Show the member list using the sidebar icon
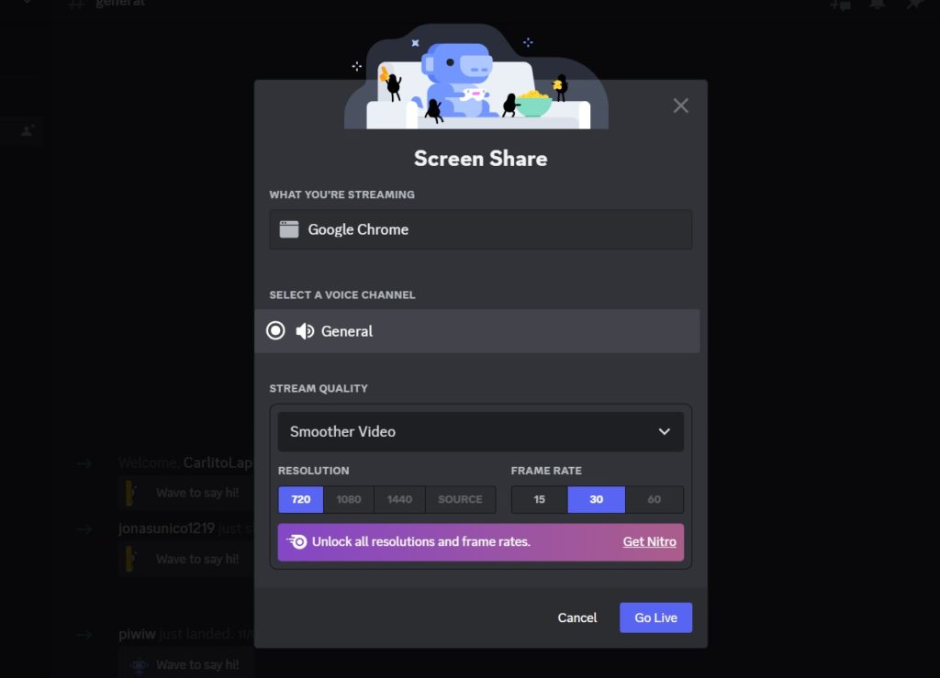 (x=25, y=130)
